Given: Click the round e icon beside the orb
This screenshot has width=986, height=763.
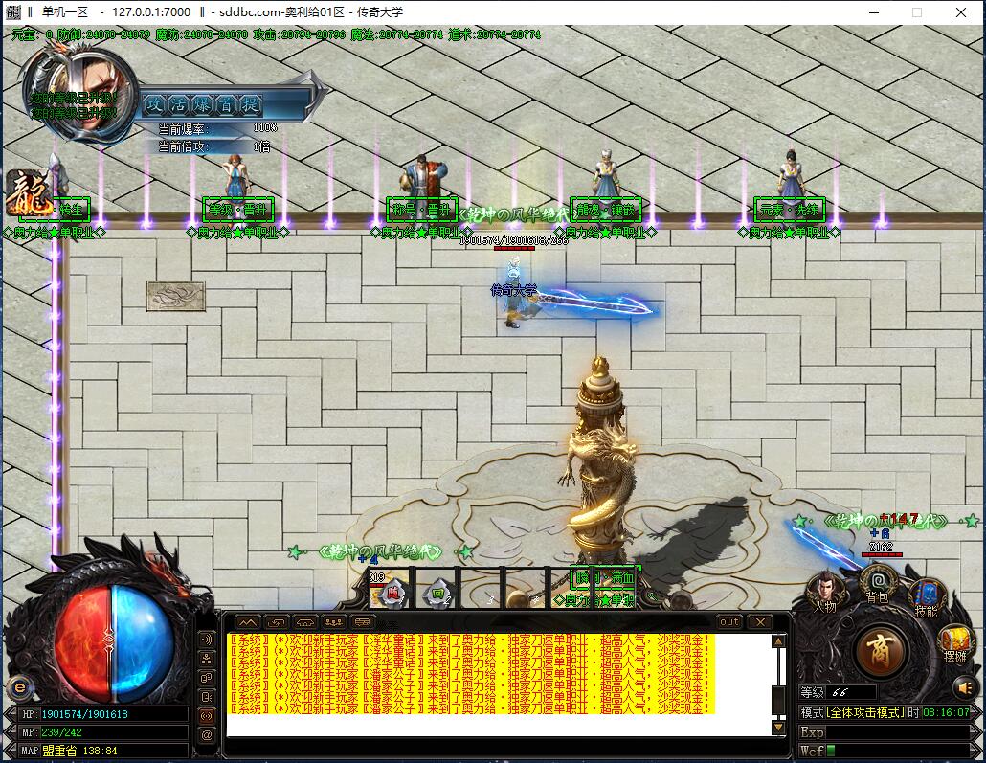Looking at the screenshot, I should (x=19, y=686).
